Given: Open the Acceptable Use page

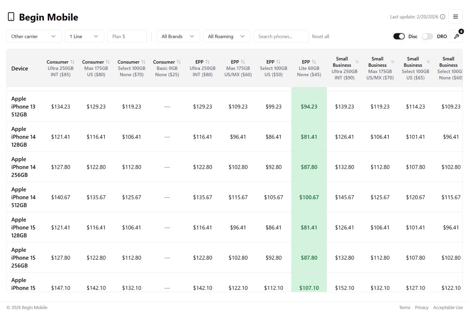Looking at the screenshot, I should pos(448,307).
